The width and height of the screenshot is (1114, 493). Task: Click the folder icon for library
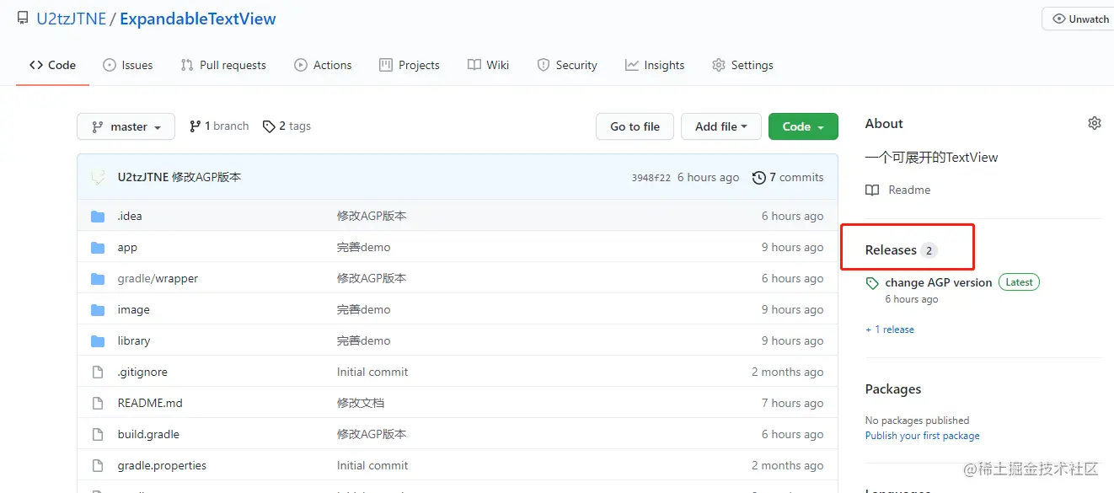tap(98, 340)
